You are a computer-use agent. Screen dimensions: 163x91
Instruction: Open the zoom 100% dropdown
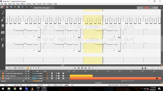pyautogui.click(x=10, y=68)
